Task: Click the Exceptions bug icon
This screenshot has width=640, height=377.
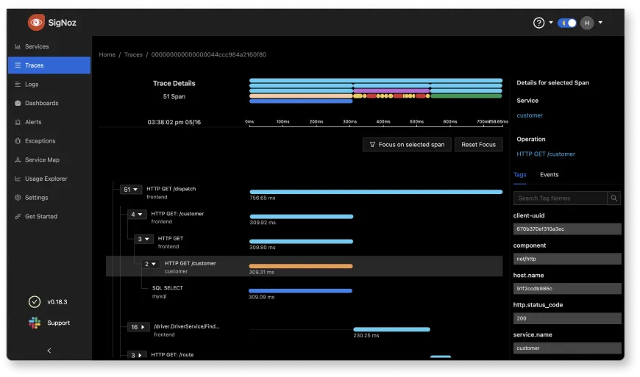Action: click(18, 141)
